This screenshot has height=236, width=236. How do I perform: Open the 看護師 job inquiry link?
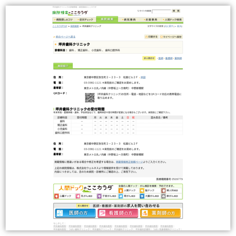[x=169, y=58]
